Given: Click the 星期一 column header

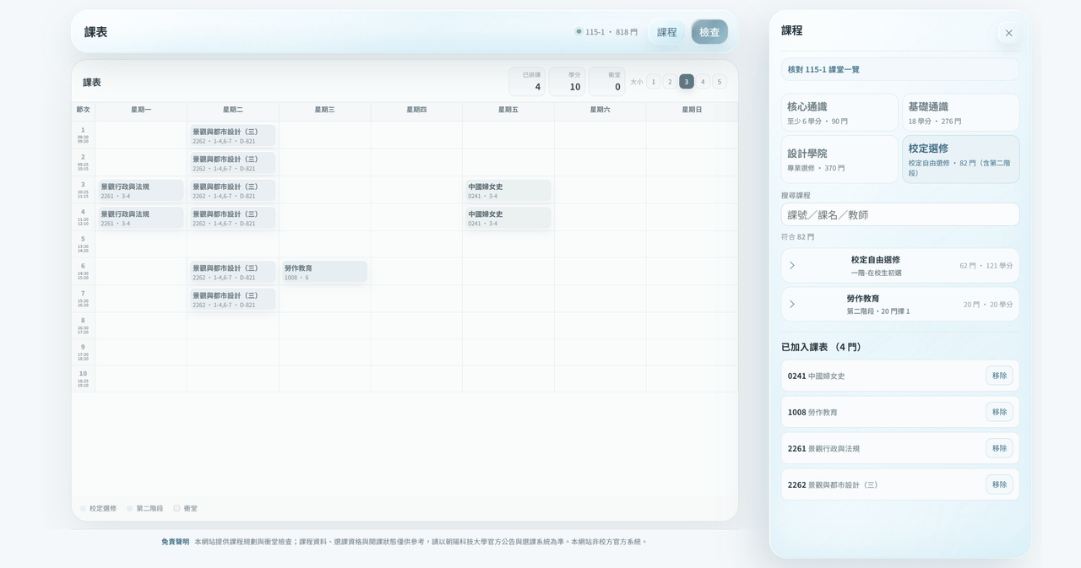Looking at the screenshot, I should click(141, 110).
